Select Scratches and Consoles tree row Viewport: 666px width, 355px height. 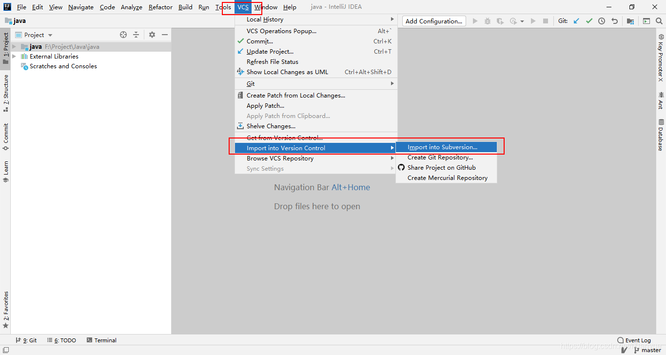click(91, 66)
